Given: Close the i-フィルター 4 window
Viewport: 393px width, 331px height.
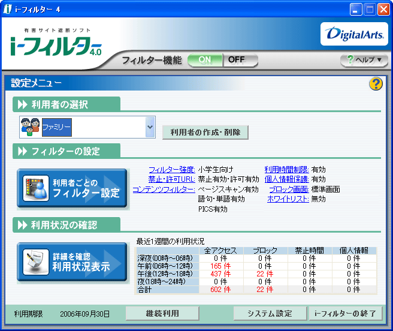Looking at the screenshot, I should [384, 10].
